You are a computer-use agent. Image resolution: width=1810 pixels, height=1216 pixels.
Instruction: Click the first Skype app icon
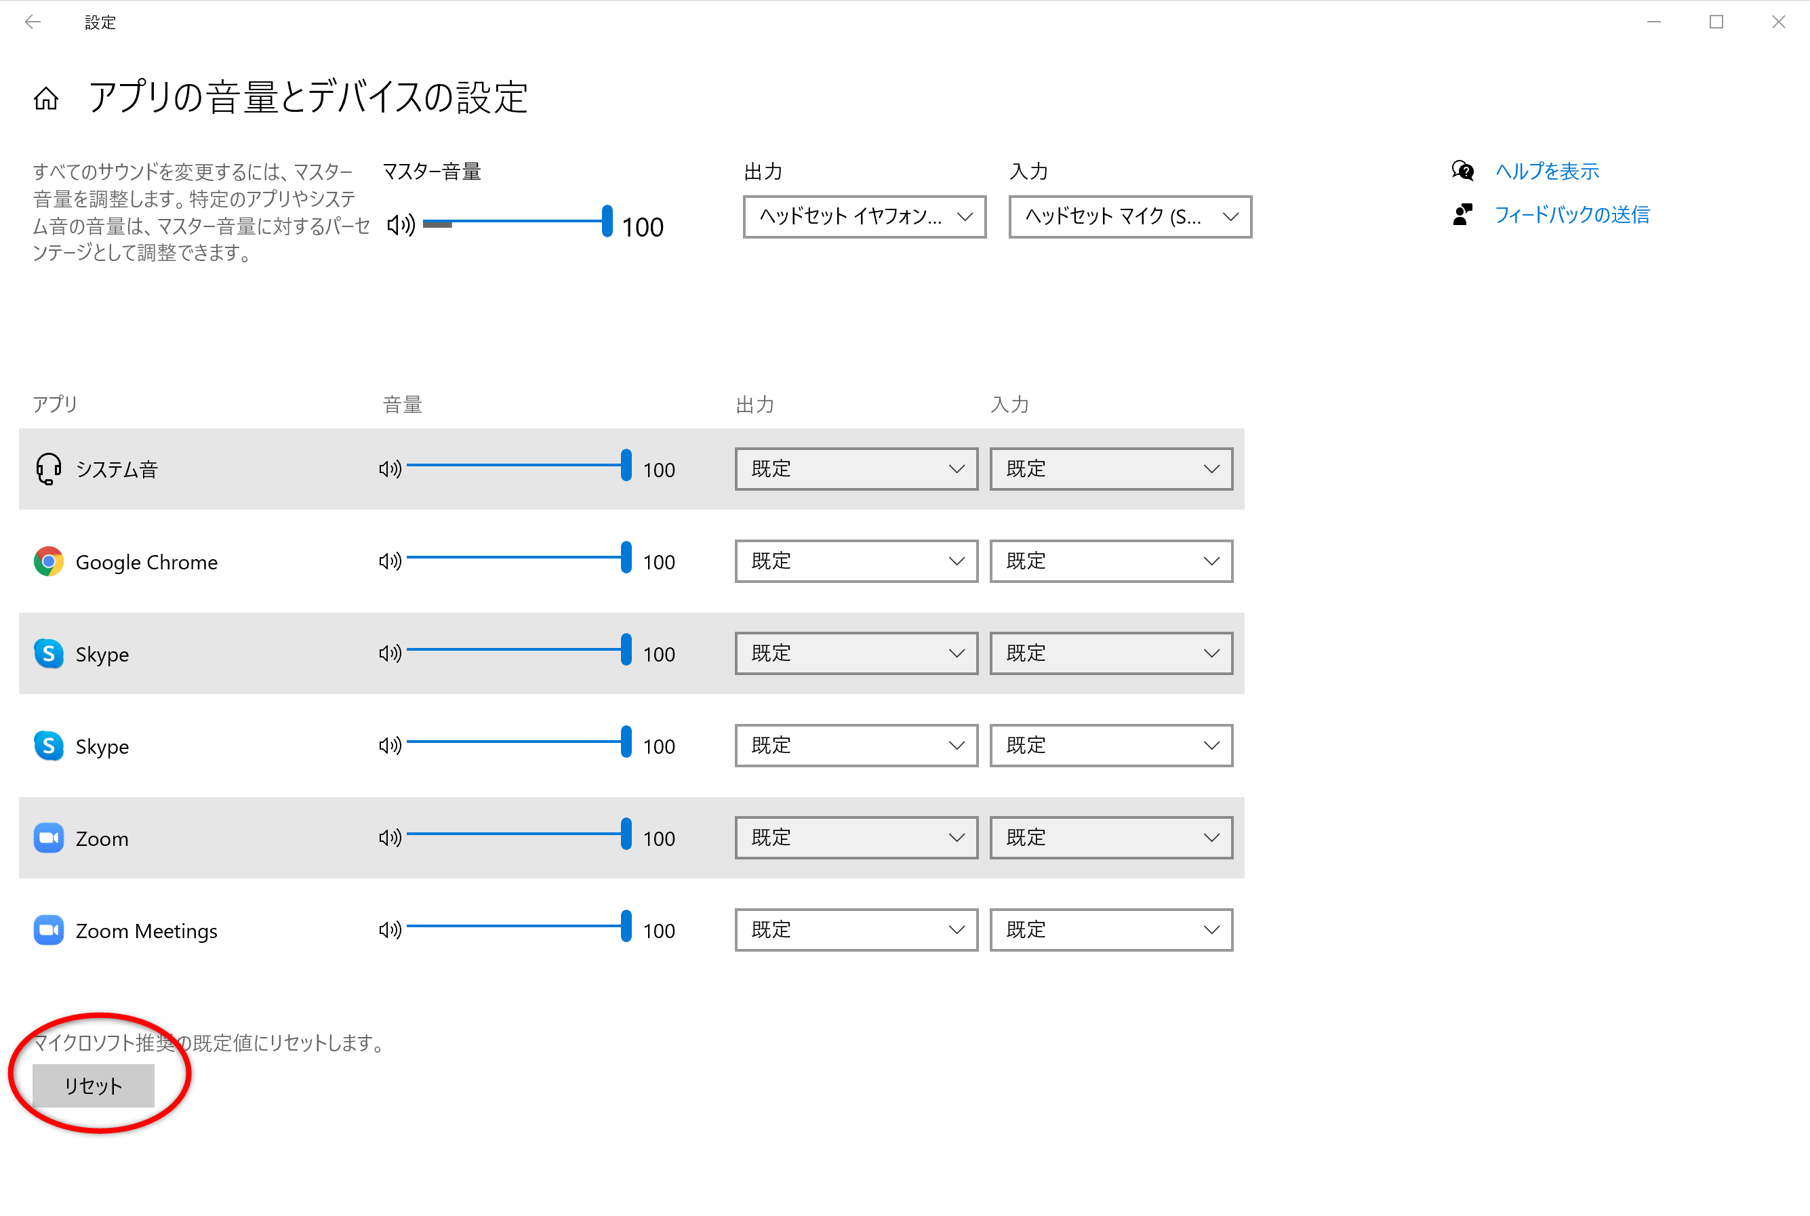point(48,653)
